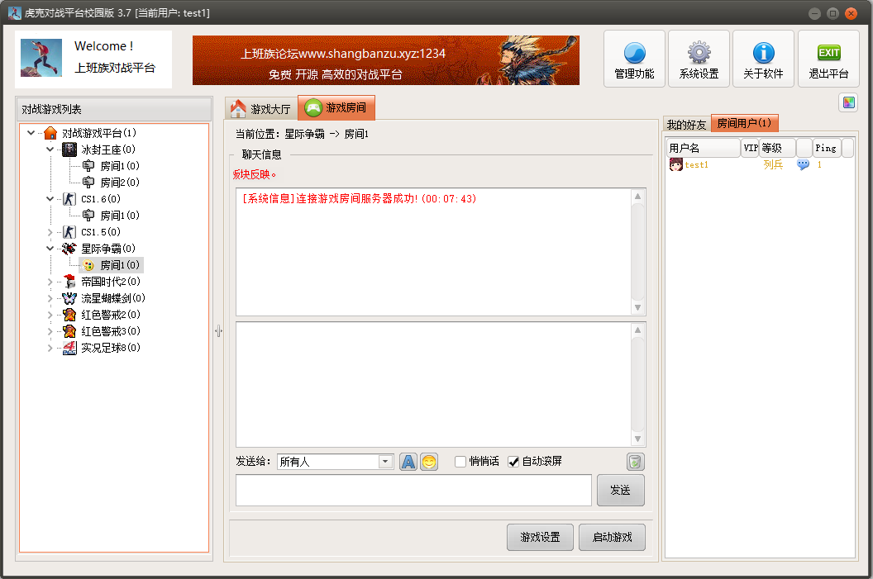Click the blue chat bubble beside test1
Viewport: 873px width, 579px height.
tap(802, 164)
